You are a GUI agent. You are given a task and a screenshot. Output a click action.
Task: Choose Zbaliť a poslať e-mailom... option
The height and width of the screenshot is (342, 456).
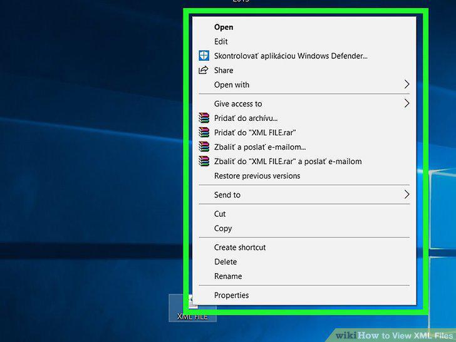point(260,147)
